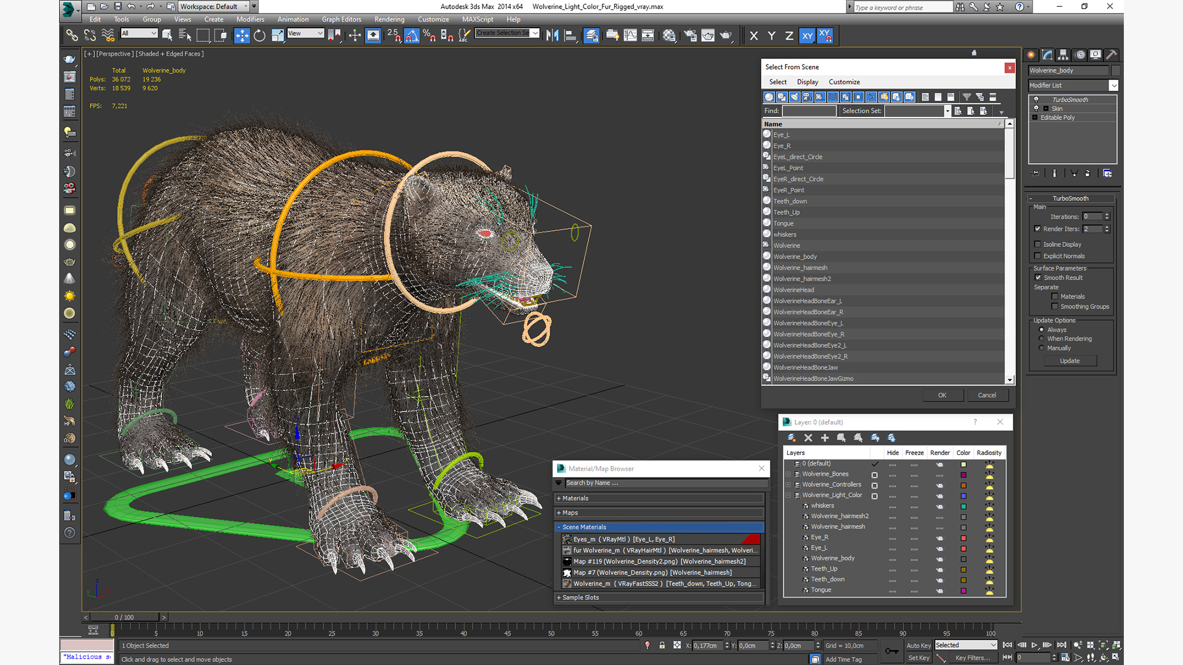Select Manually update option
Screen dimensions: 1183x665
click(1041, 348)
